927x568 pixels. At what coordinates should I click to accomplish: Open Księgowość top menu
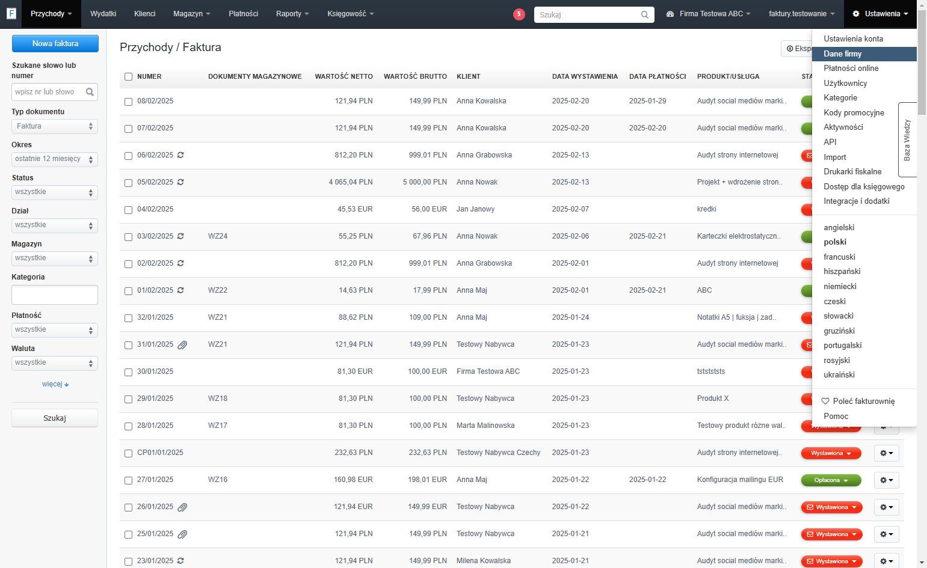click(351, 14)
